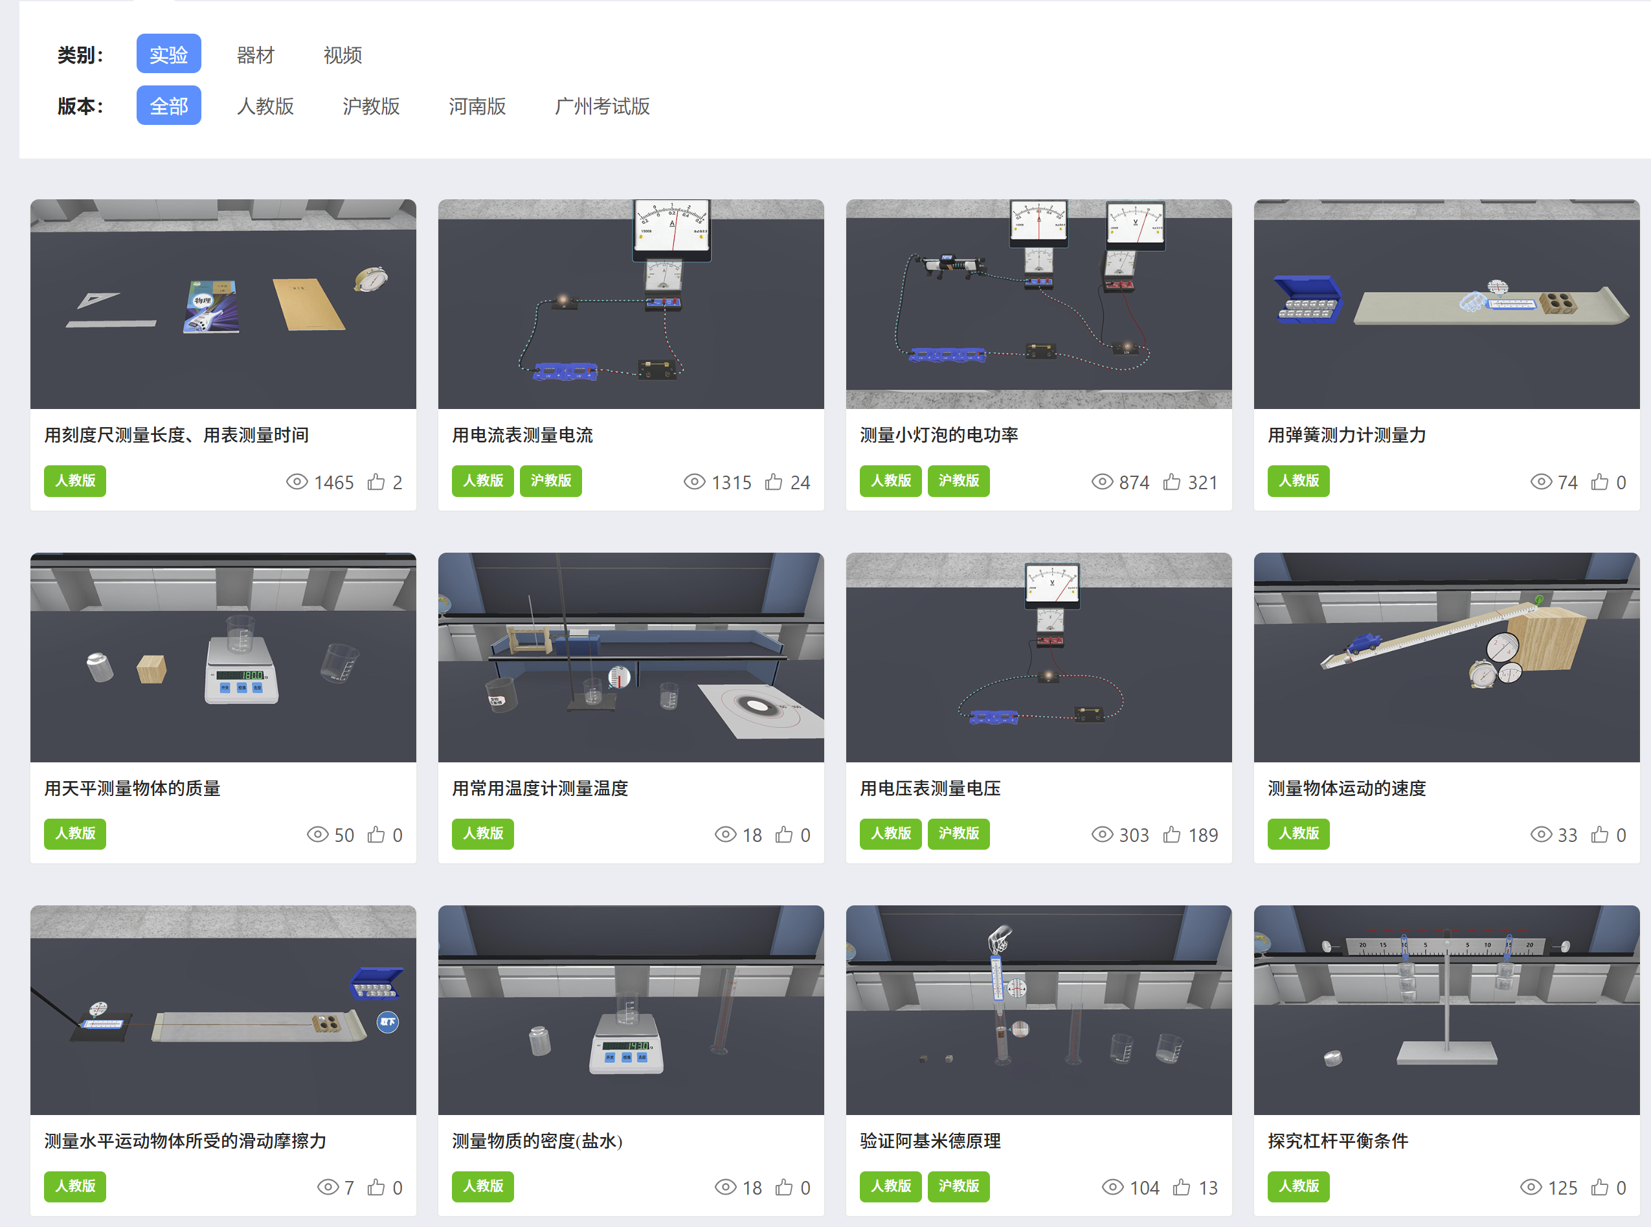Like the 测量小灯泡的电功率 experiment
Viewport: 1651px width, 1227px height.
(x=1172, y=482)
